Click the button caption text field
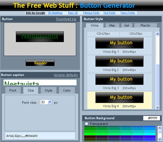Image resolution: width=163 pixels, height=142 pixels. coord(40,82)
